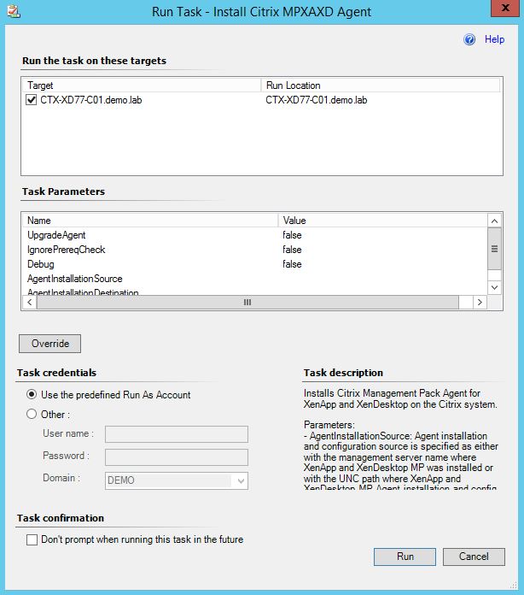Expand the Domain dropdown showing DEMO
Viewport: 524px width, 595px height.
241,480
